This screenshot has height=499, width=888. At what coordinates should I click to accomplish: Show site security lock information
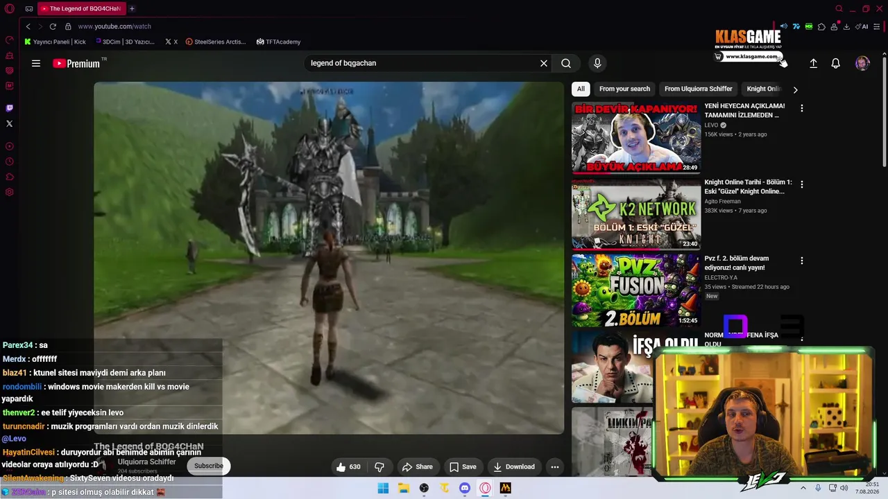coord(68,26)
